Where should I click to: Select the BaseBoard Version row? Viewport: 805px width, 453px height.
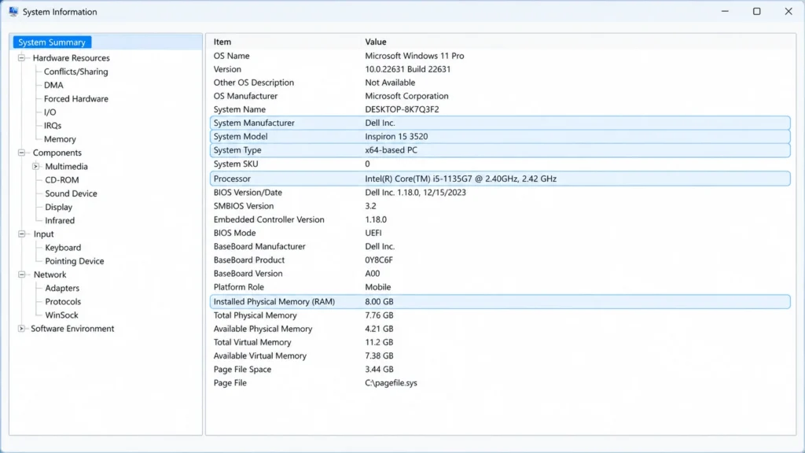pyautogui.click(x=500, y=273)
